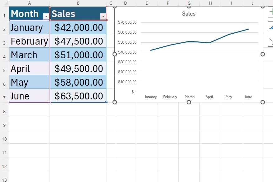Select the $49,500.00 cell
This screenshot has width=273, height=182.
pyautogui.click(x=78, y=68)
